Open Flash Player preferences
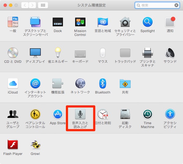The image size is (183, 164). [13, 144]
